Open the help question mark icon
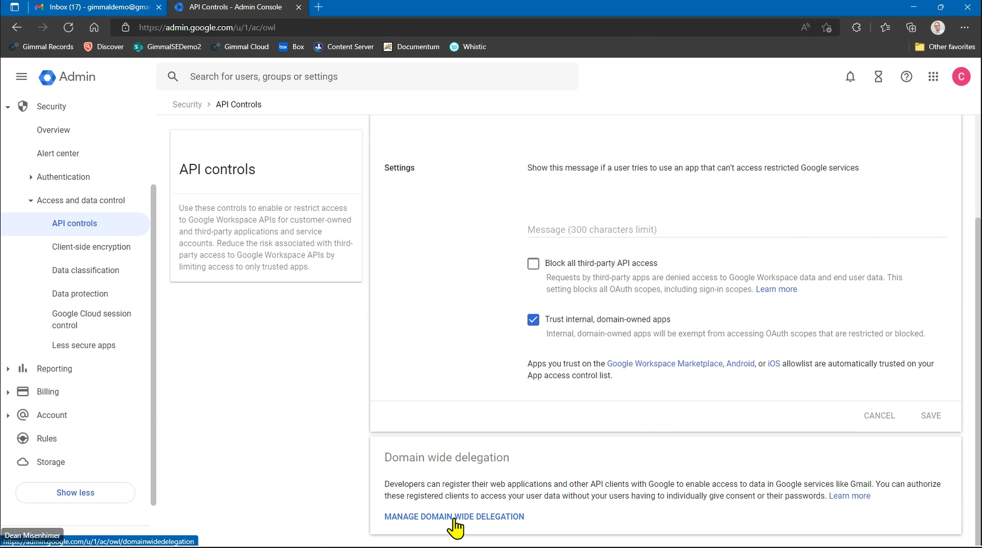This screenshot has width=982, height=548. tap(906, 77)
